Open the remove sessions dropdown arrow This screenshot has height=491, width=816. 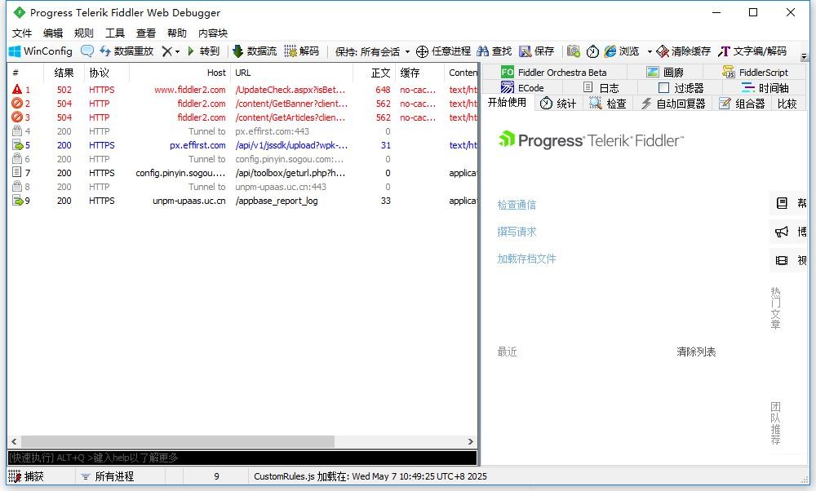(x=177, y=51)
